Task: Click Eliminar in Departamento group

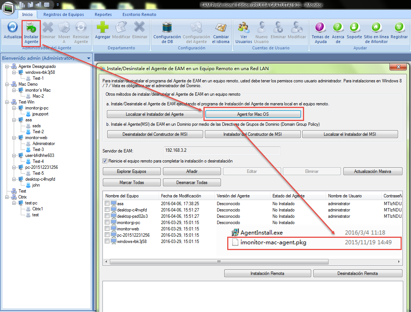Action: click(x=140, y=30)
